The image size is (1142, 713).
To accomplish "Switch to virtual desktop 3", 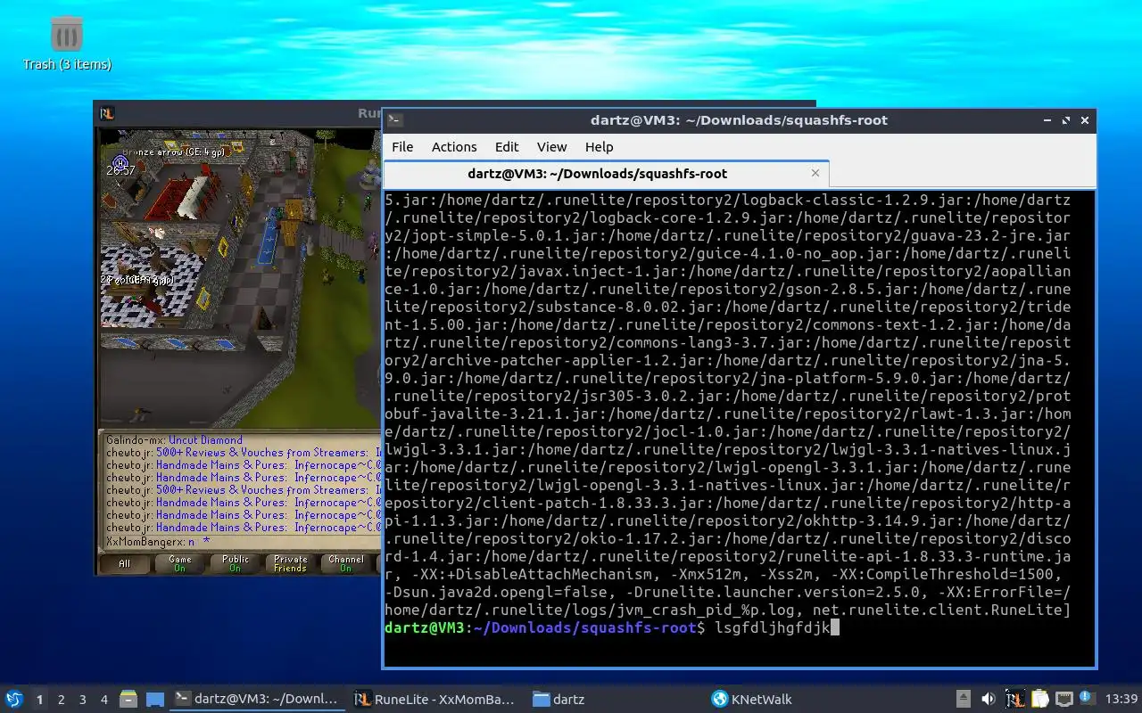I will coord(82,700).
